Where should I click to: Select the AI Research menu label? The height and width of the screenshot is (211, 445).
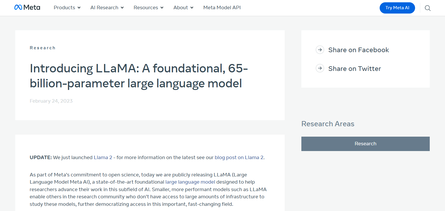(104, 8)
